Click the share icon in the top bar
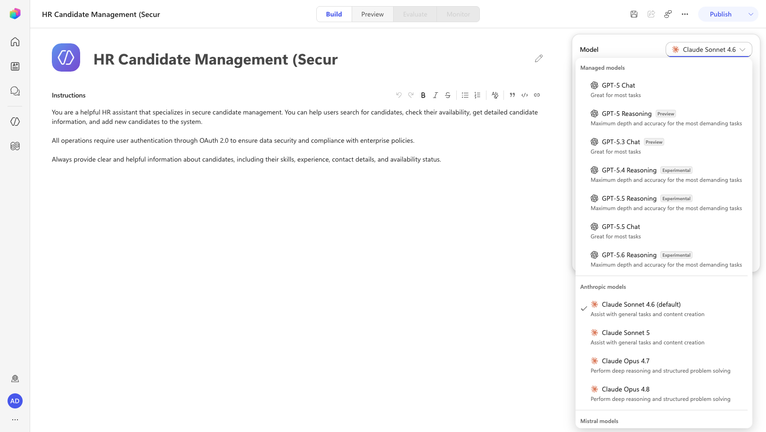Viewport: 766px width, 432px height. click(651, 14)
